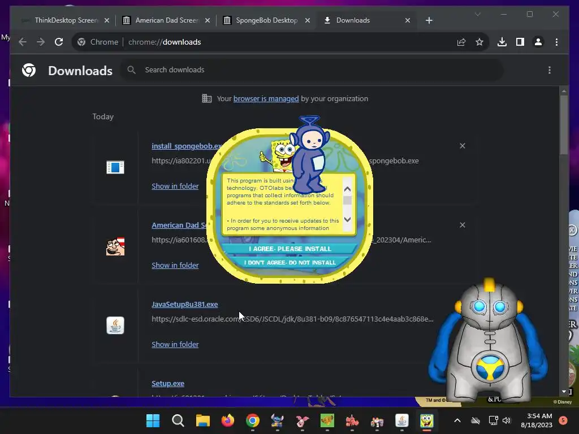Launch Firefox from the taskbar

(227, 420)
